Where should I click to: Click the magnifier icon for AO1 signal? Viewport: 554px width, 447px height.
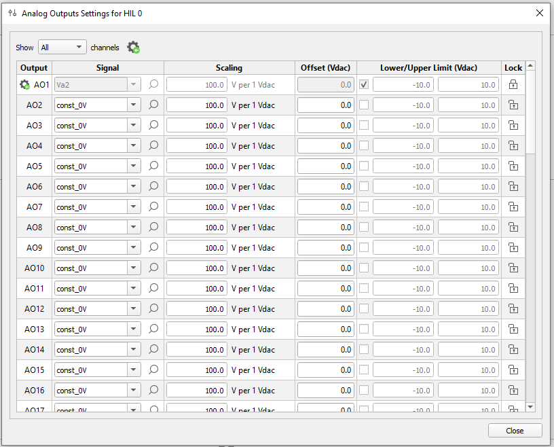tap(153, 84)
